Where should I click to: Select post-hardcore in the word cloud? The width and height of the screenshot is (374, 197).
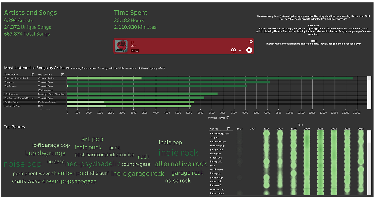91,155
